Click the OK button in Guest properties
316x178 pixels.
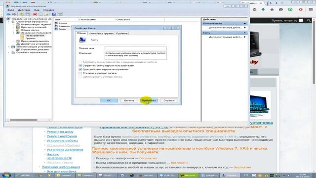tap(109, 100)
